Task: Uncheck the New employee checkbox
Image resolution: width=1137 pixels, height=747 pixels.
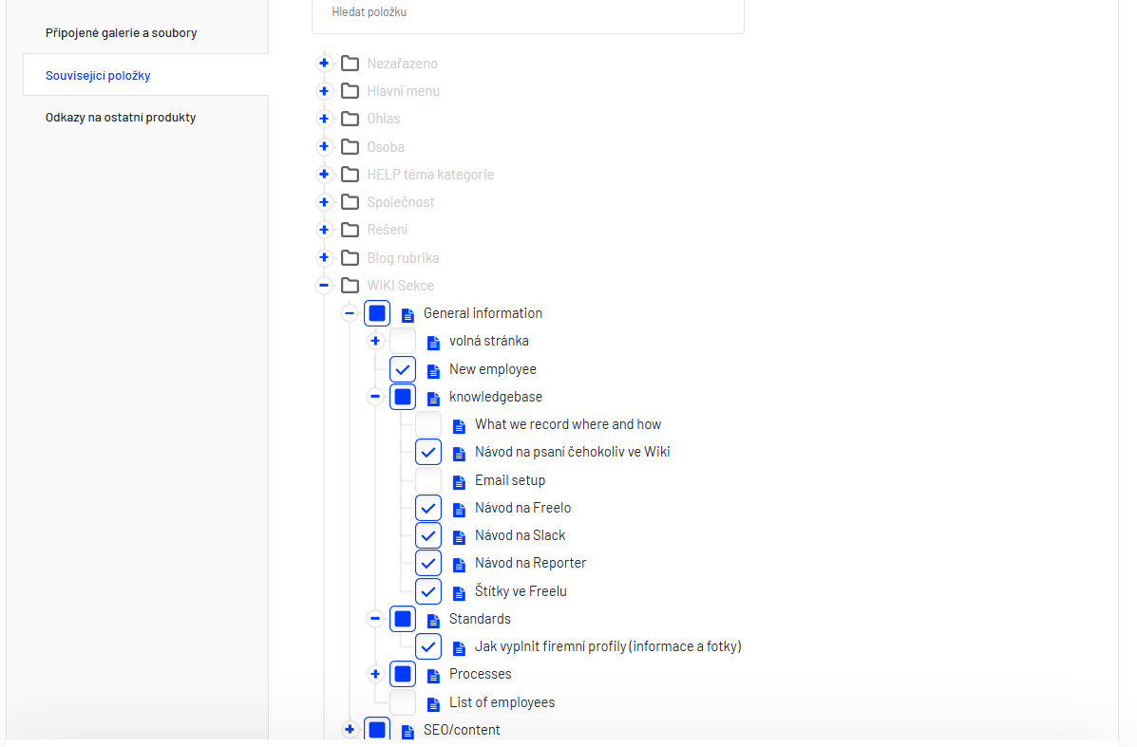Action: pyautogui.click(x=403, y=369)
